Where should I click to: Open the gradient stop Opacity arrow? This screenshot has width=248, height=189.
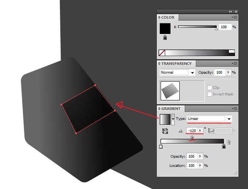(200, 157)
